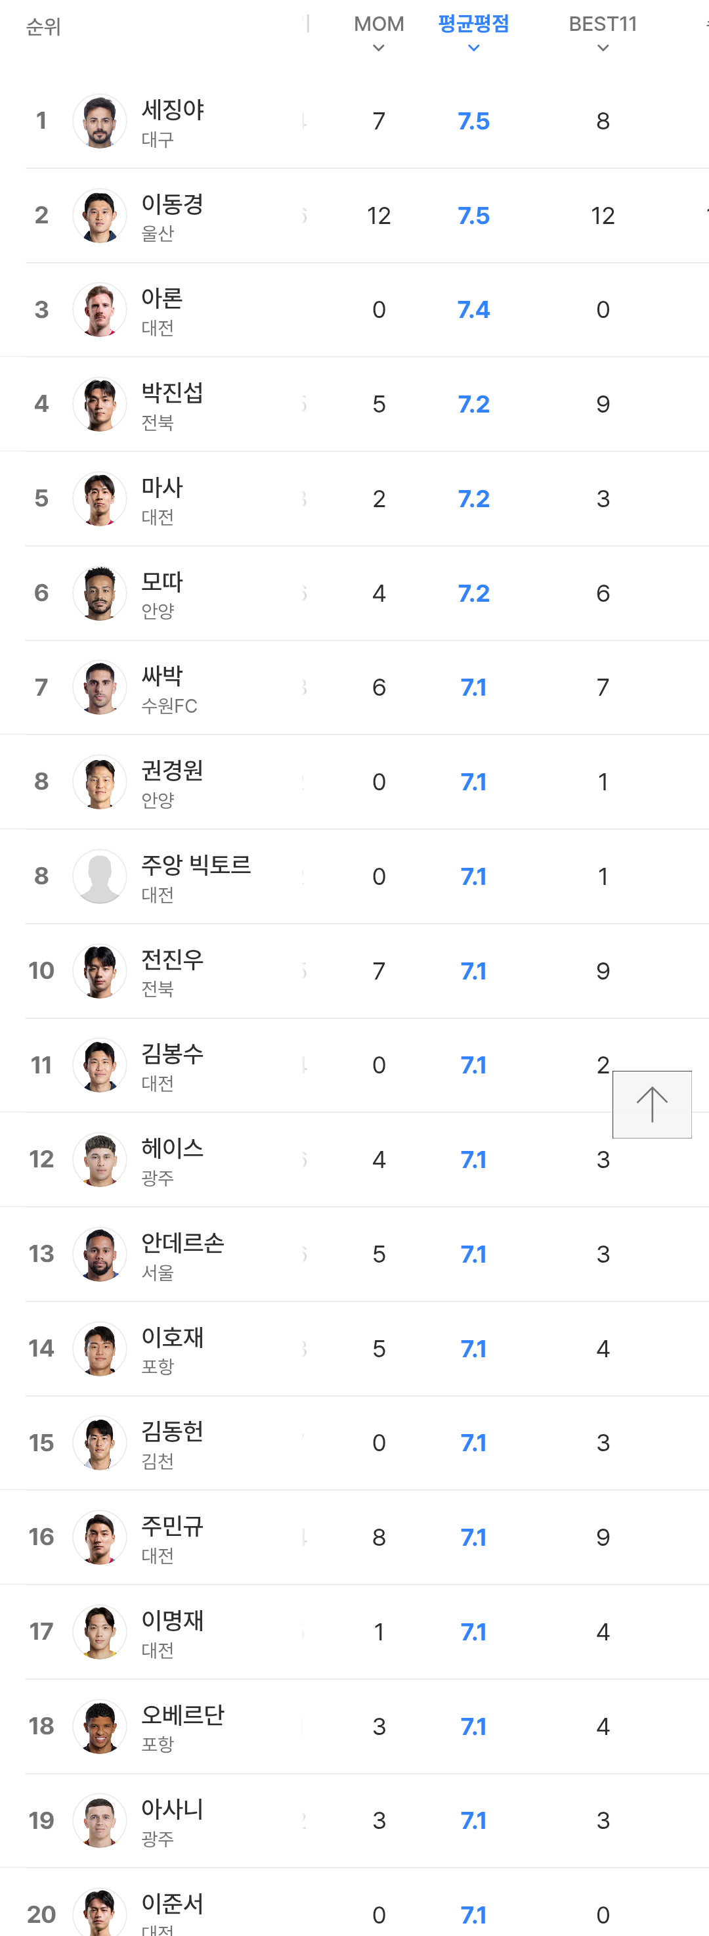The height and width of the screenshot is (1936, 709).
Task: Sort by MOM column chevron
Action: tap(379, 49)
